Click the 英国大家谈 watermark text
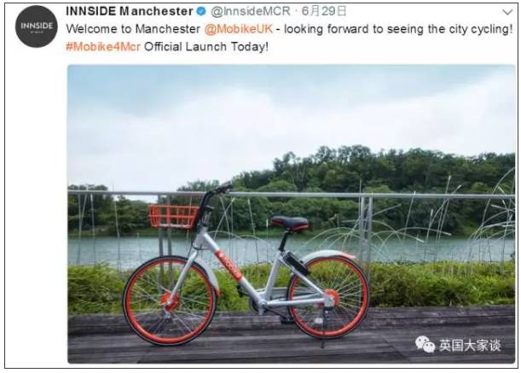521x373 pixels. tap(470, 346)
